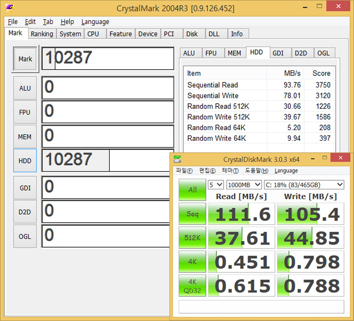This screenshot has height=321, width=354.
Task: Run the HDD benchmark button
Action: pos(25,161)
